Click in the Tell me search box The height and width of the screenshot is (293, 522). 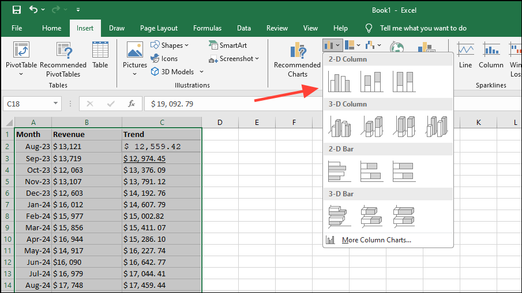tap(423, 28)
